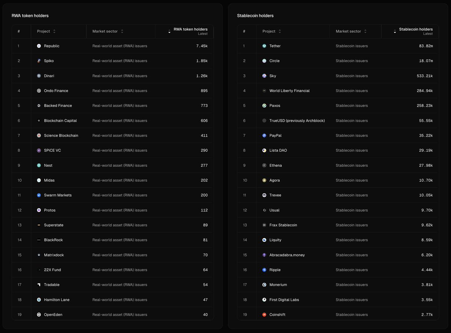This screenshot has width=451, height=333.
Task: Click Market sector cell in the PayPal row
Action: click(x=352, y=136)
